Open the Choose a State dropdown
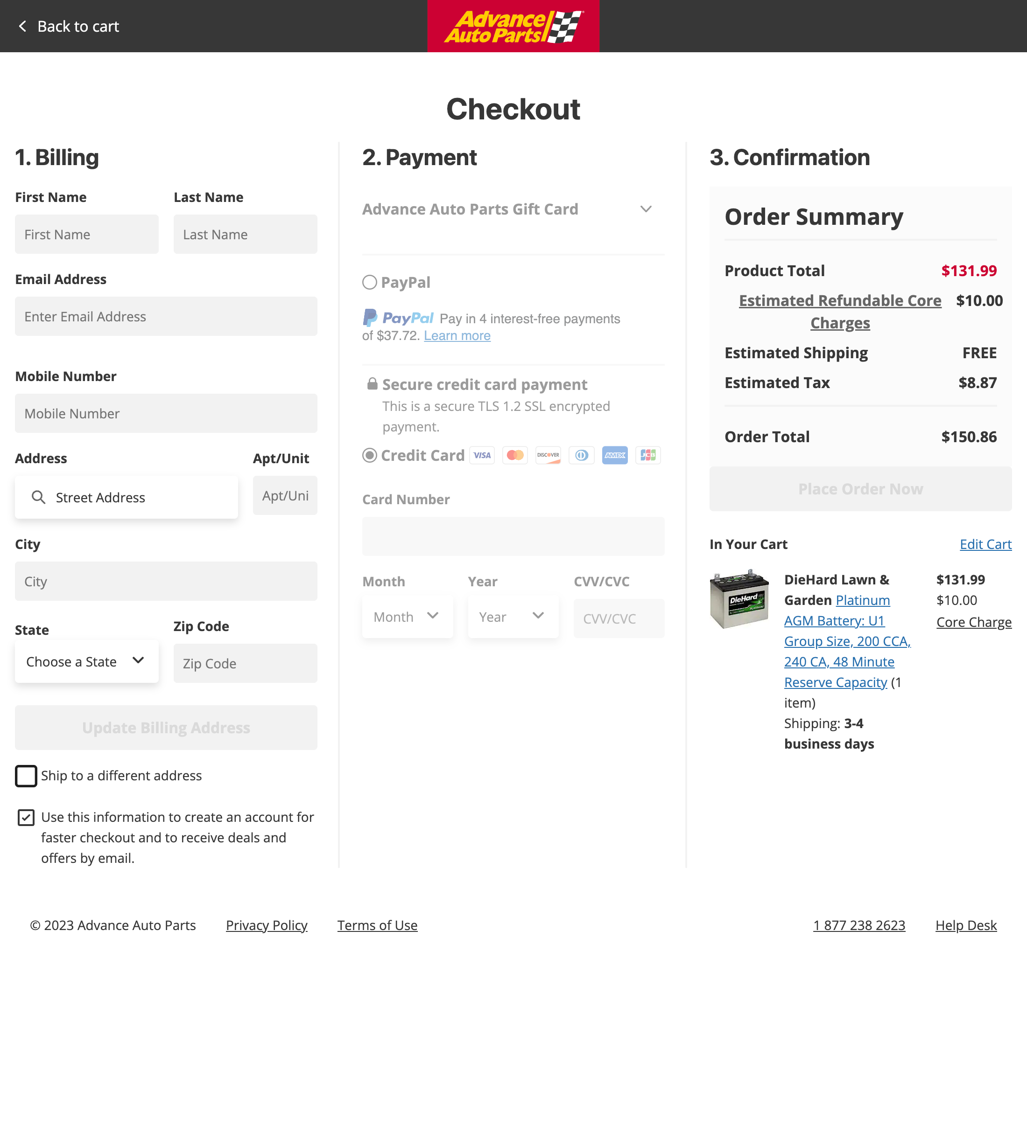Viewport: 1027px width, 1139px height. tap(86, 661)
